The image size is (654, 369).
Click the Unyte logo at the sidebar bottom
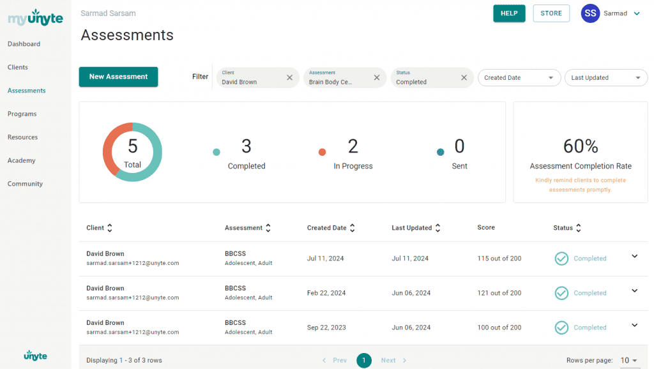click(x=35, y=356)
